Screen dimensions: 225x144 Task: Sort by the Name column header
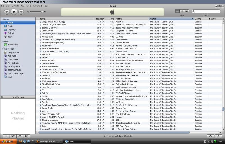(66, 19)
